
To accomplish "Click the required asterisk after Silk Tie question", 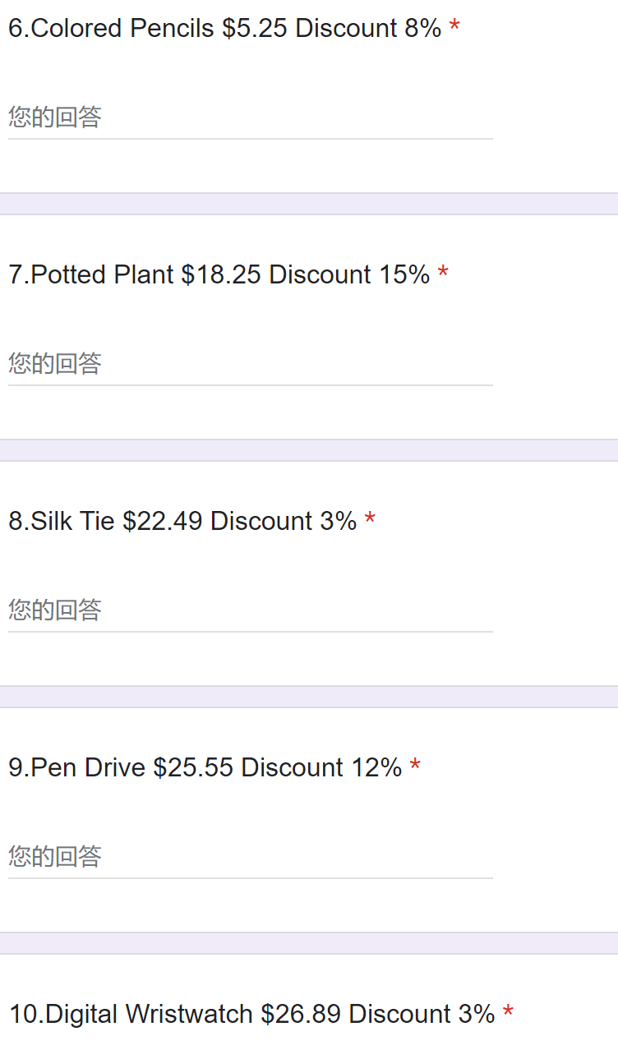I will point(370,521).
